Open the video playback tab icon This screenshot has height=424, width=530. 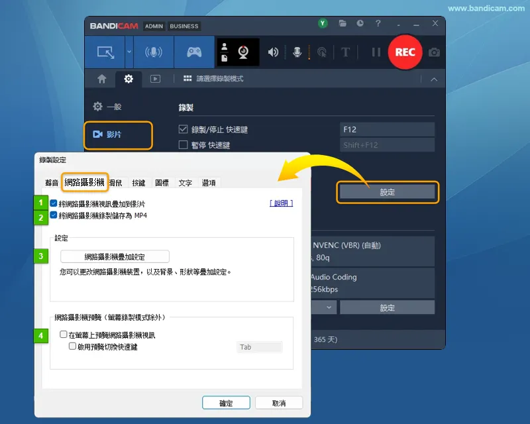point(155,79)
